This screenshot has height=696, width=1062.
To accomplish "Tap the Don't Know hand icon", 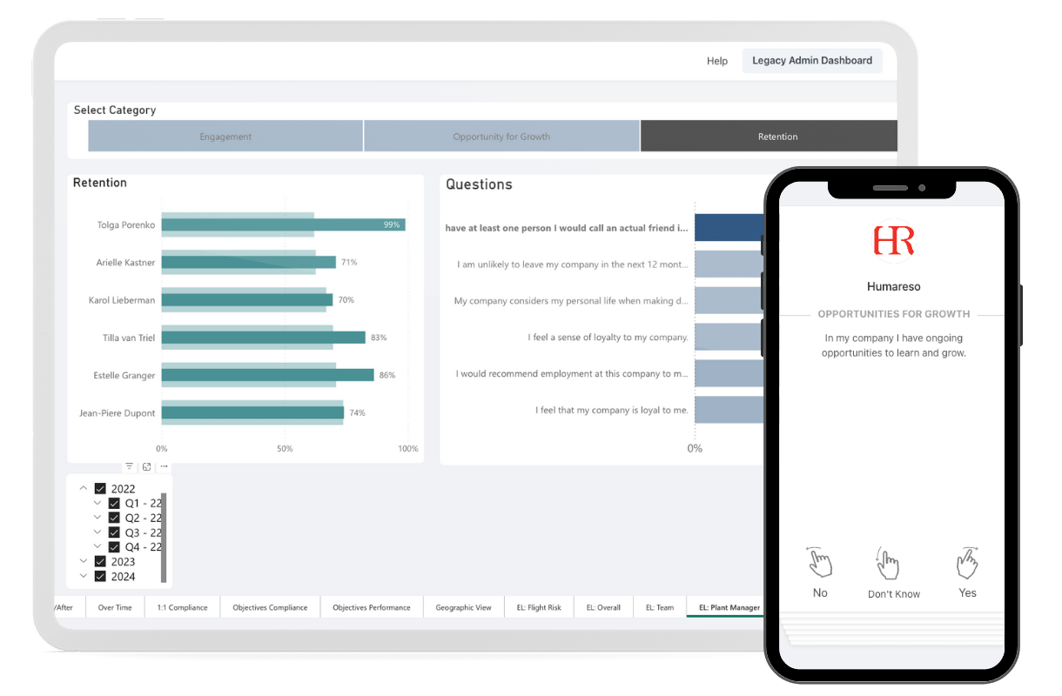I will pos(887,564).
